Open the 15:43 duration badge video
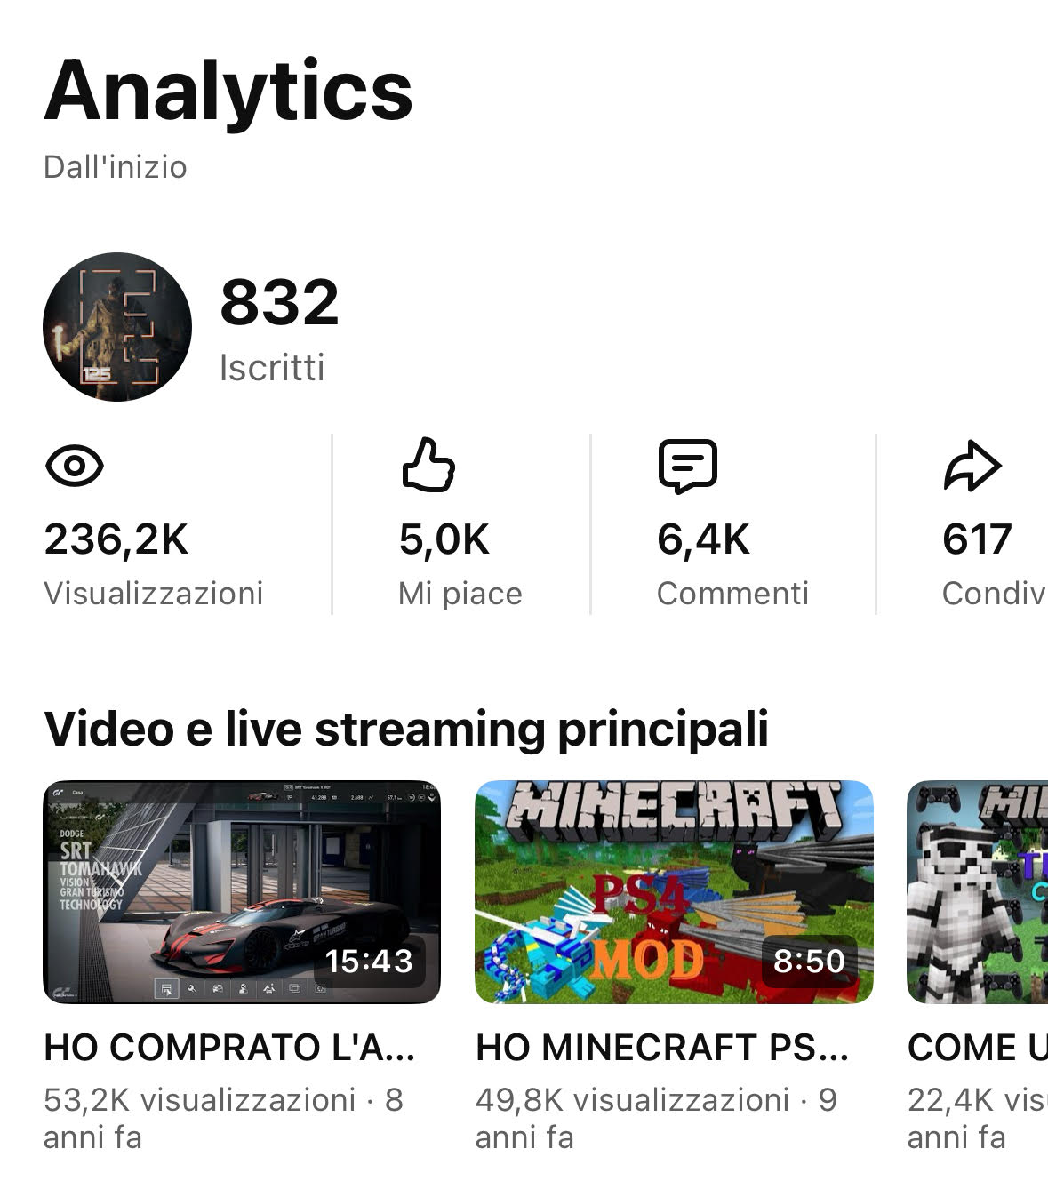1048x1197 pixels. (368, 961)
